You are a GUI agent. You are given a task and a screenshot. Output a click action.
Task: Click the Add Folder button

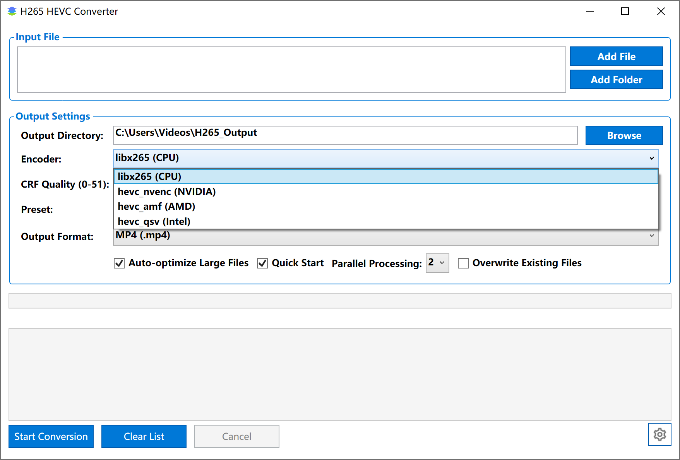[616, 80]
